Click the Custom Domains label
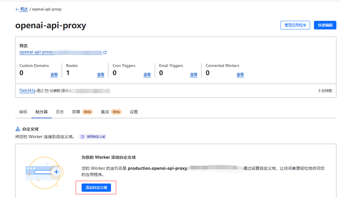The width and height of the screenshot is (340, 198). (34, 66)
